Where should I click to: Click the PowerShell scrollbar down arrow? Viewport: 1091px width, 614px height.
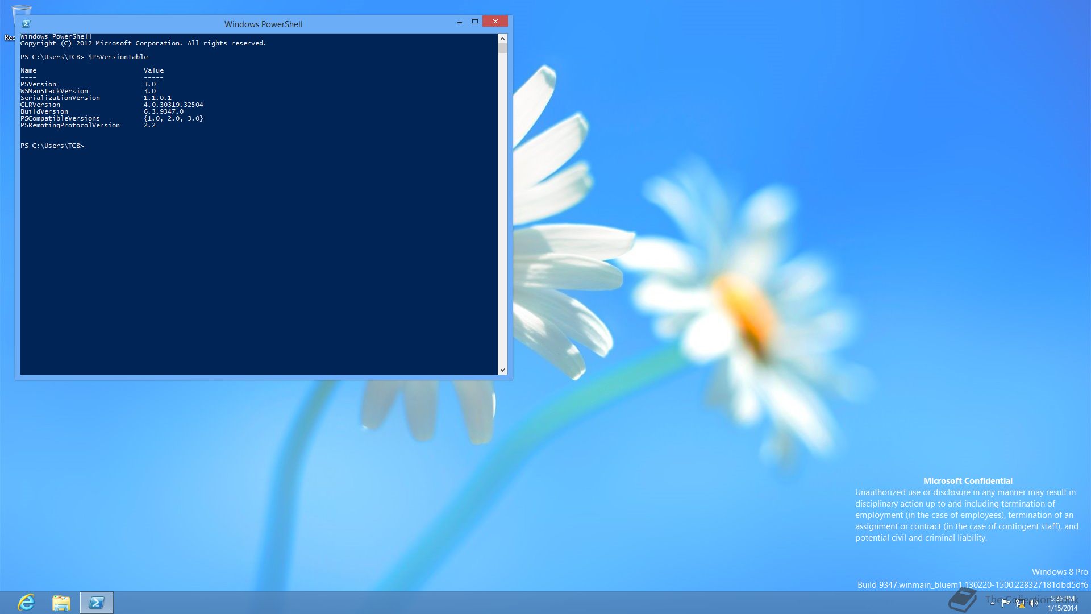click(502, 370)
